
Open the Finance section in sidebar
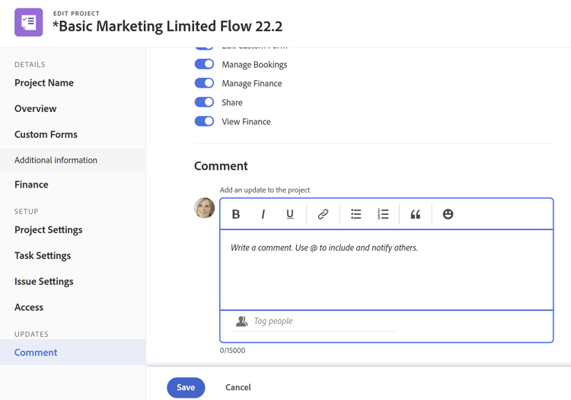pyautogui.click(x=31, y=184)
